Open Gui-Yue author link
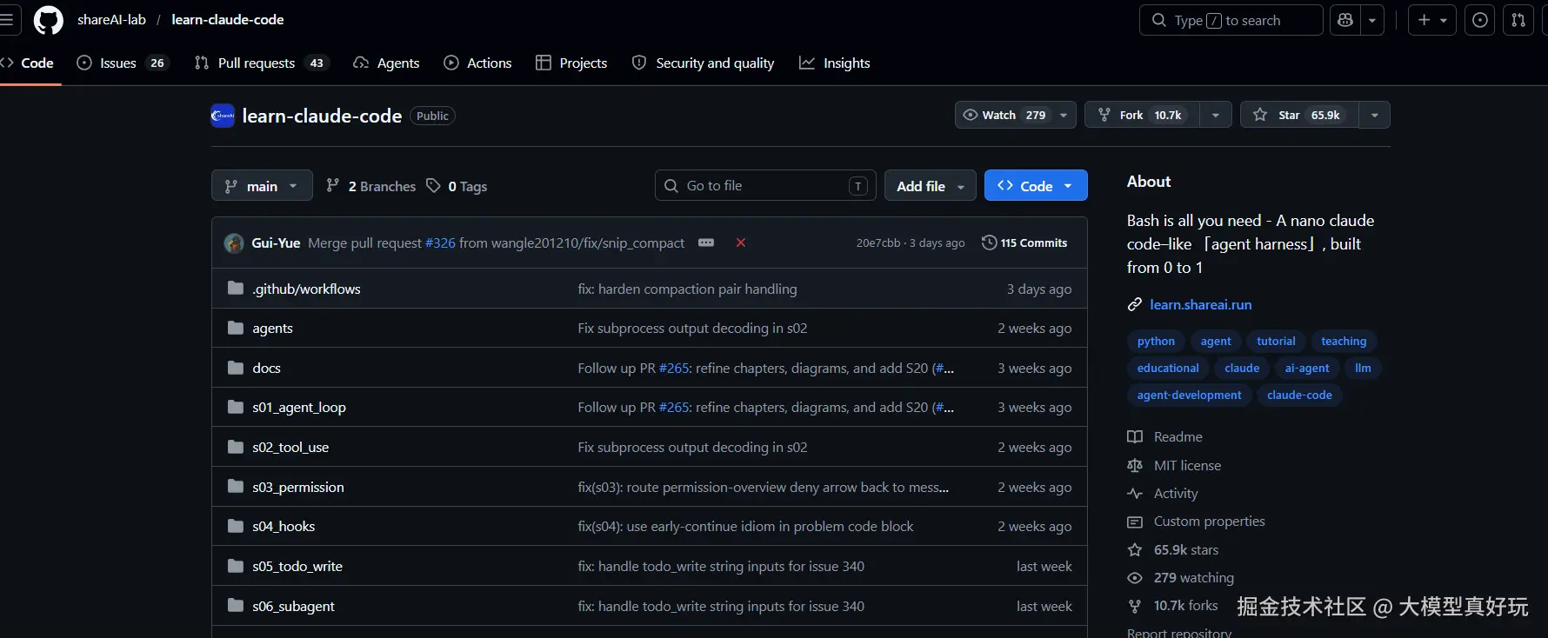This screenshot has height=638, width=1548. point(276,243)
